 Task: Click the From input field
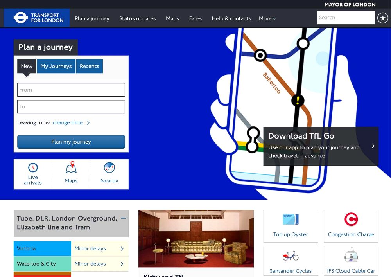pyautogui.click(x=71, y=90)
